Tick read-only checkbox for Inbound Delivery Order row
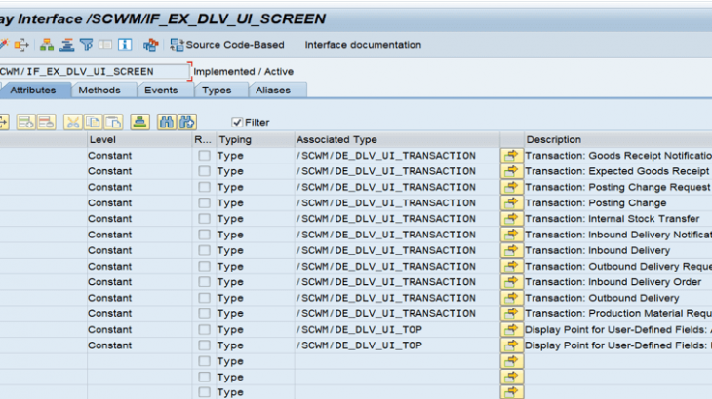The width and height of the screenshot is (712, 399). click(x=204, y=282)
